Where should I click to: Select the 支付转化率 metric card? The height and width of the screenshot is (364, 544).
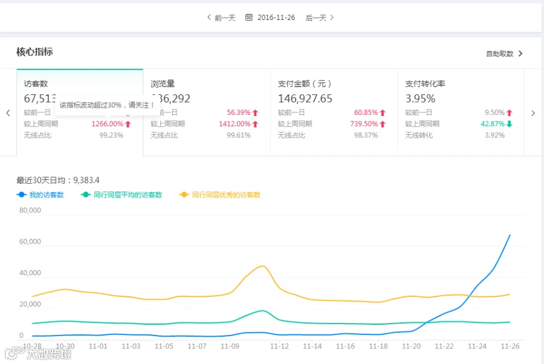coord(461,112)
